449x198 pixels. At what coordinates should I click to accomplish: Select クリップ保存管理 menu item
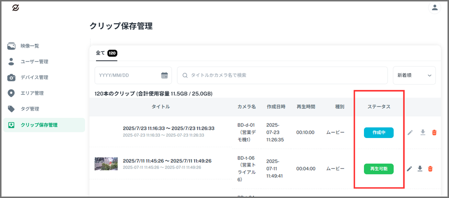(x=44, y=125)
